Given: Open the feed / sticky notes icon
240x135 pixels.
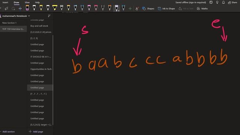Looking at the screenshot, I should tap(211, 2).
